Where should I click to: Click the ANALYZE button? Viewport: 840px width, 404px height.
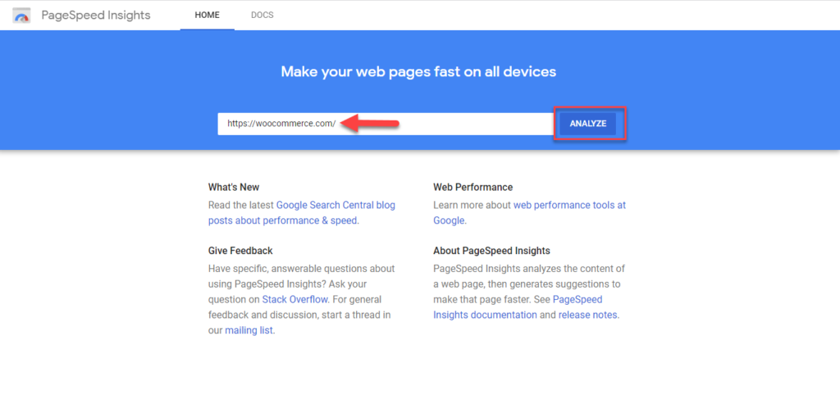(x=588, y=124)
